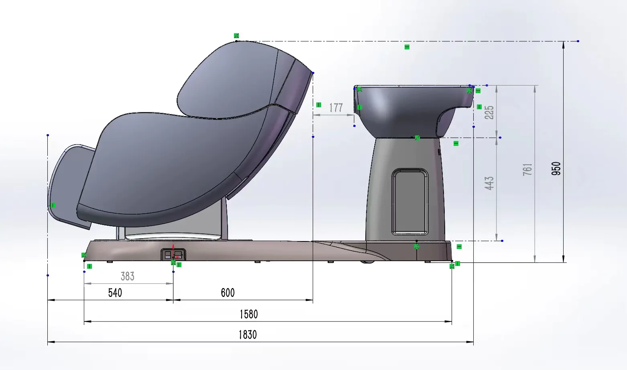Click relation icon at basin's top-left corner
This screenshot has height=370, width=627.
(360, 89)
